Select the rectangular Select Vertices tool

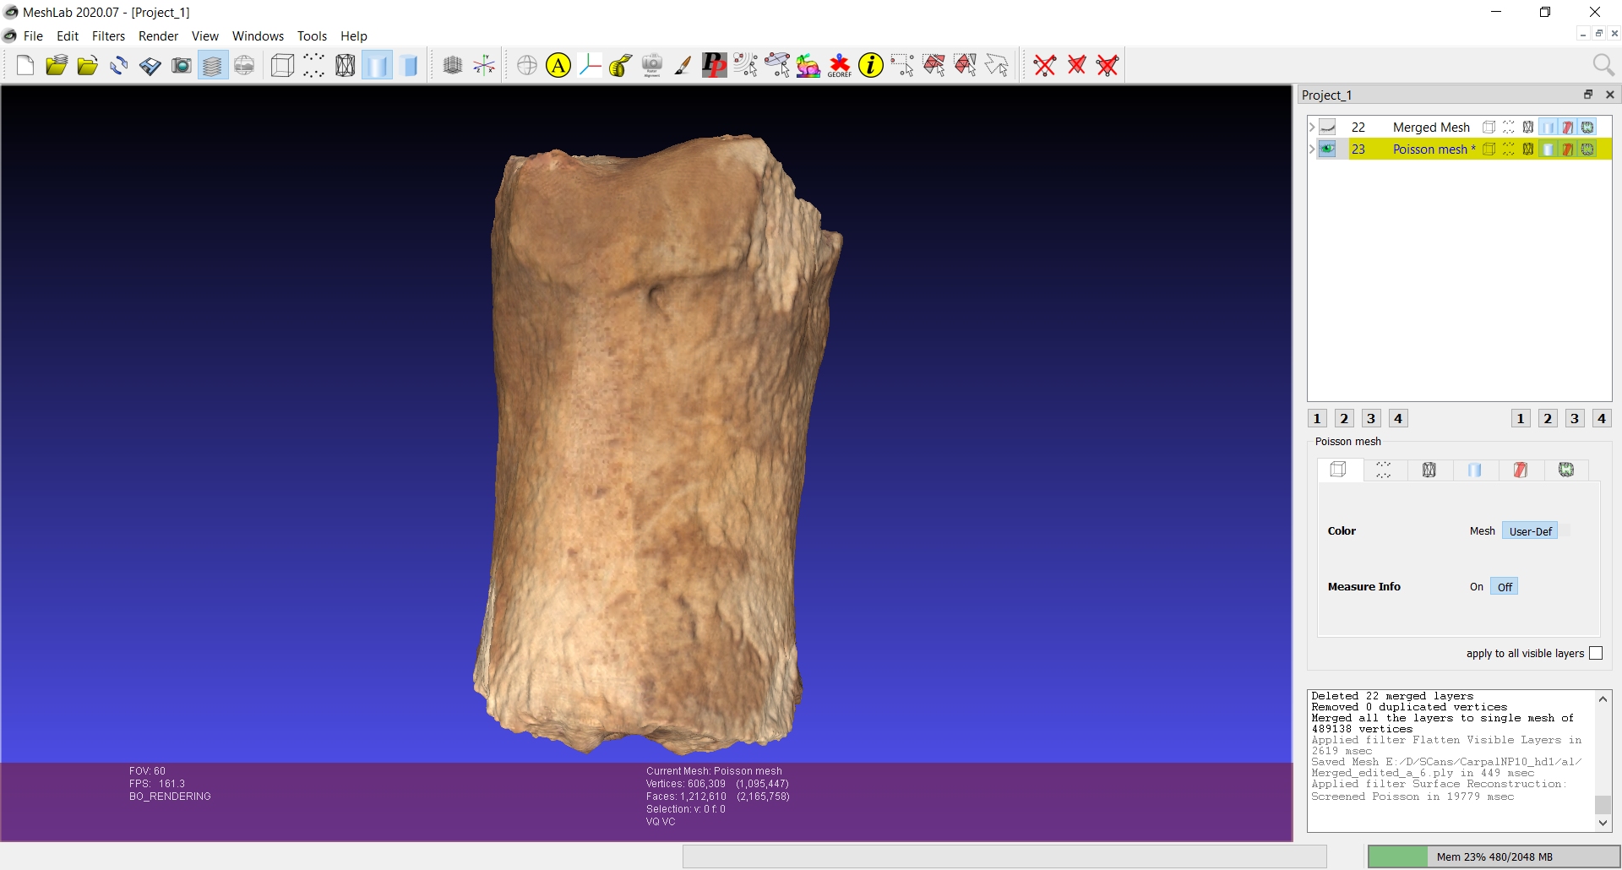tap(901, 65)
